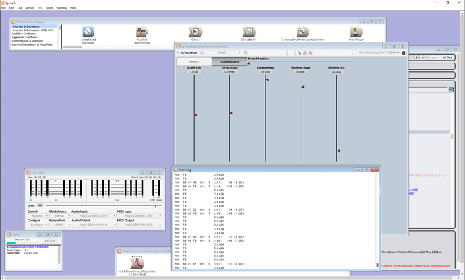Screen dimensions: 465x280
Task: Toggle the Stretch button
Action: pos(194,62)
